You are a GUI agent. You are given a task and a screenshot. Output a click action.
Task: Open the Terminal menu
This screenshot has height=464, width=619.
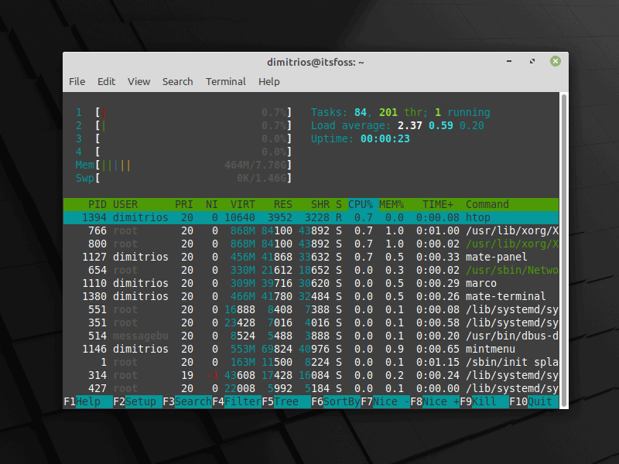pyautogui.click(x=225, y=81)
